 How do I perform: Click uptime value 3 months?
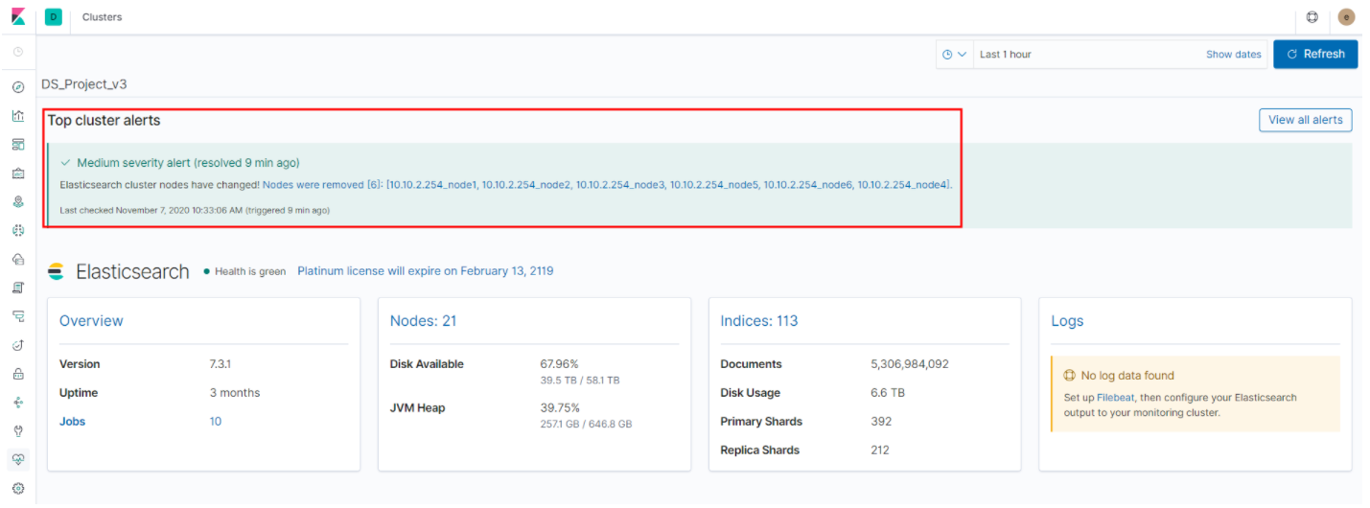click(x=235, y=393)
